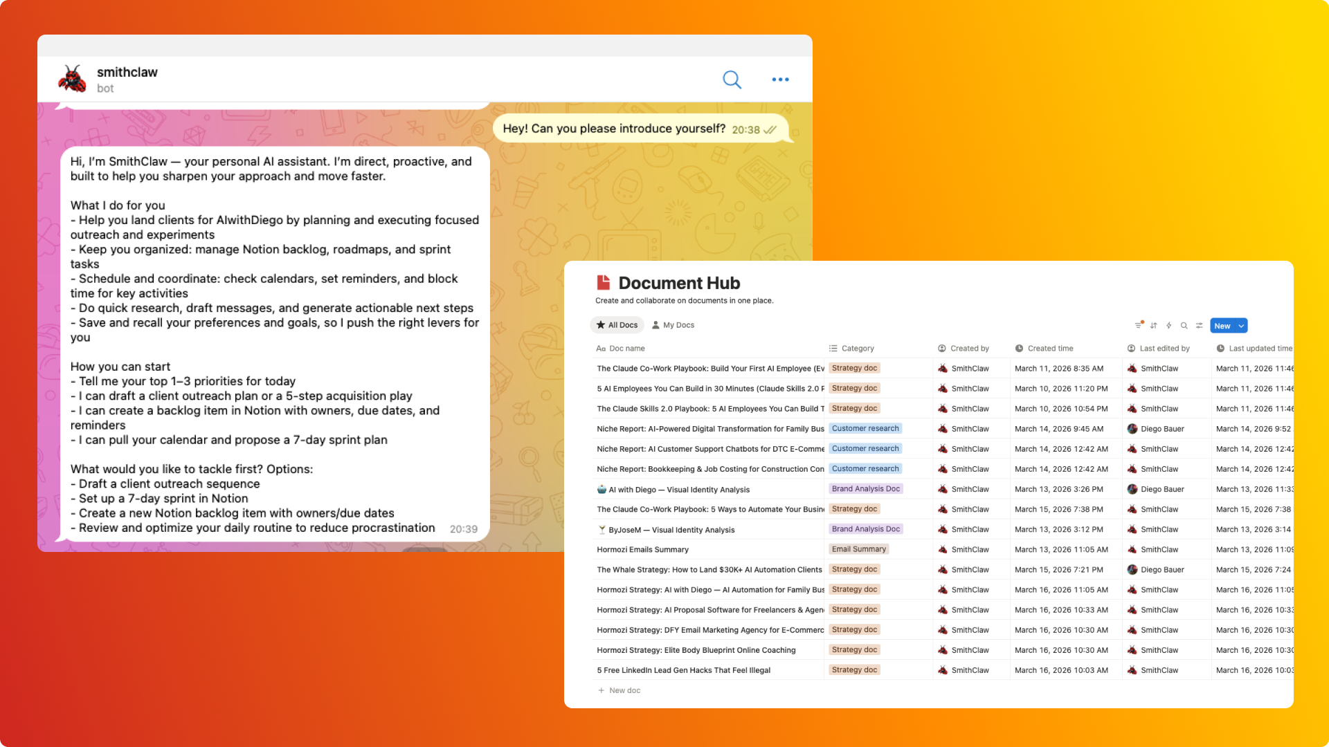
Task: Click the lightning bolt automations icon
Action: click(1169, 326)
